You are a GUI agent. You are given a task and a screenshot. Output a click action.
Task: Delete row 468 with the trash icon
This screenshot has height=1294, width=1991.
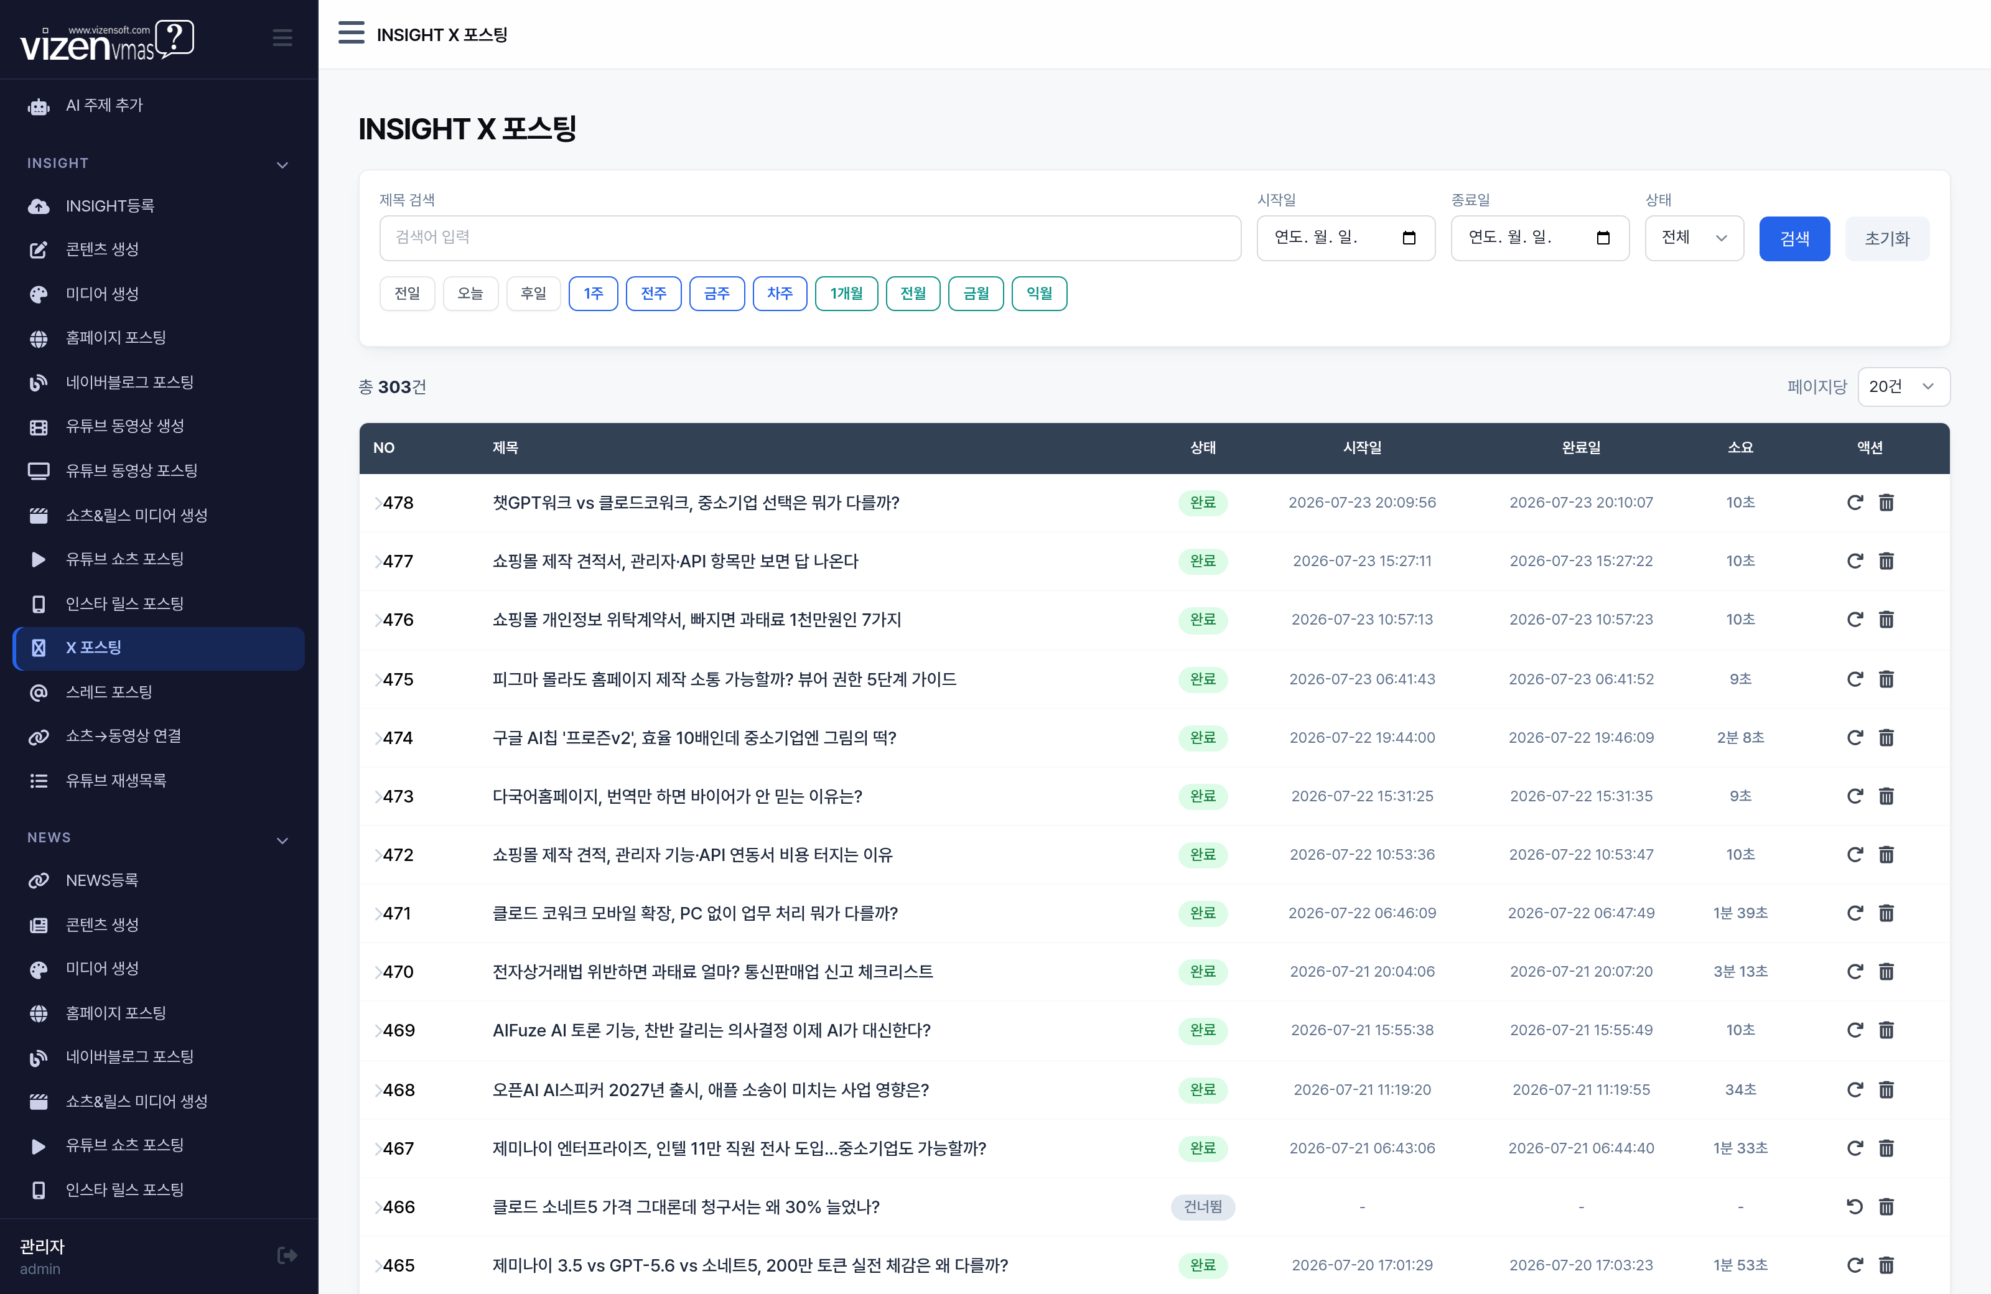point(1886,1089)
